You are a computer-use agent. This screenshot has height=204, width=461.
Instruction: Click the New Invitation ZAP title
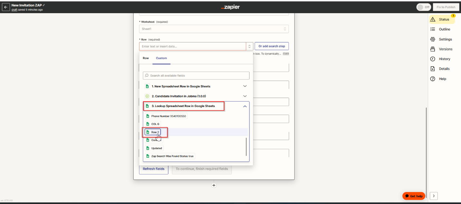click(x=26, y=5)
